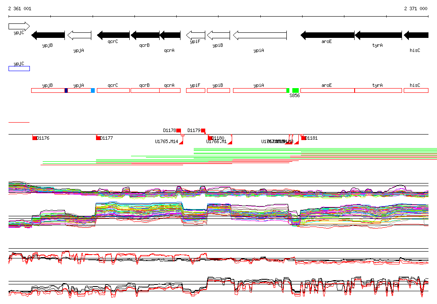Select the red D1177 marker square
Screen dimensions: 437x304
coord(98,138)
